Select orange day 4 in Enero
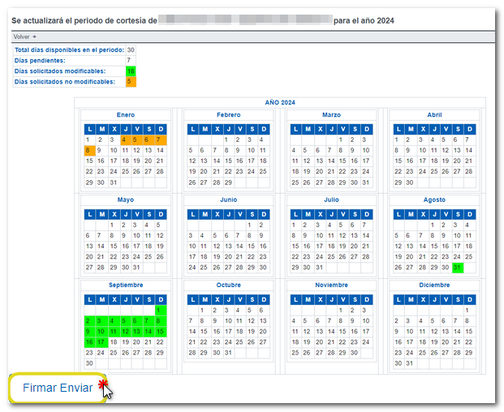The image size is (504, 412). click(x=124, y=139)
